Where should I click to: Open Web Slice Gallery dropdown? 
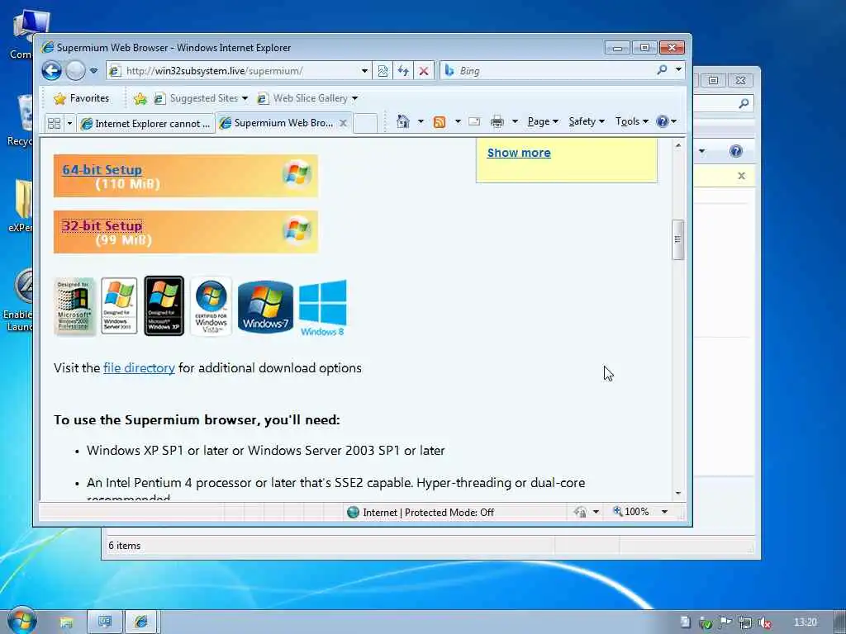coord(307,98)
